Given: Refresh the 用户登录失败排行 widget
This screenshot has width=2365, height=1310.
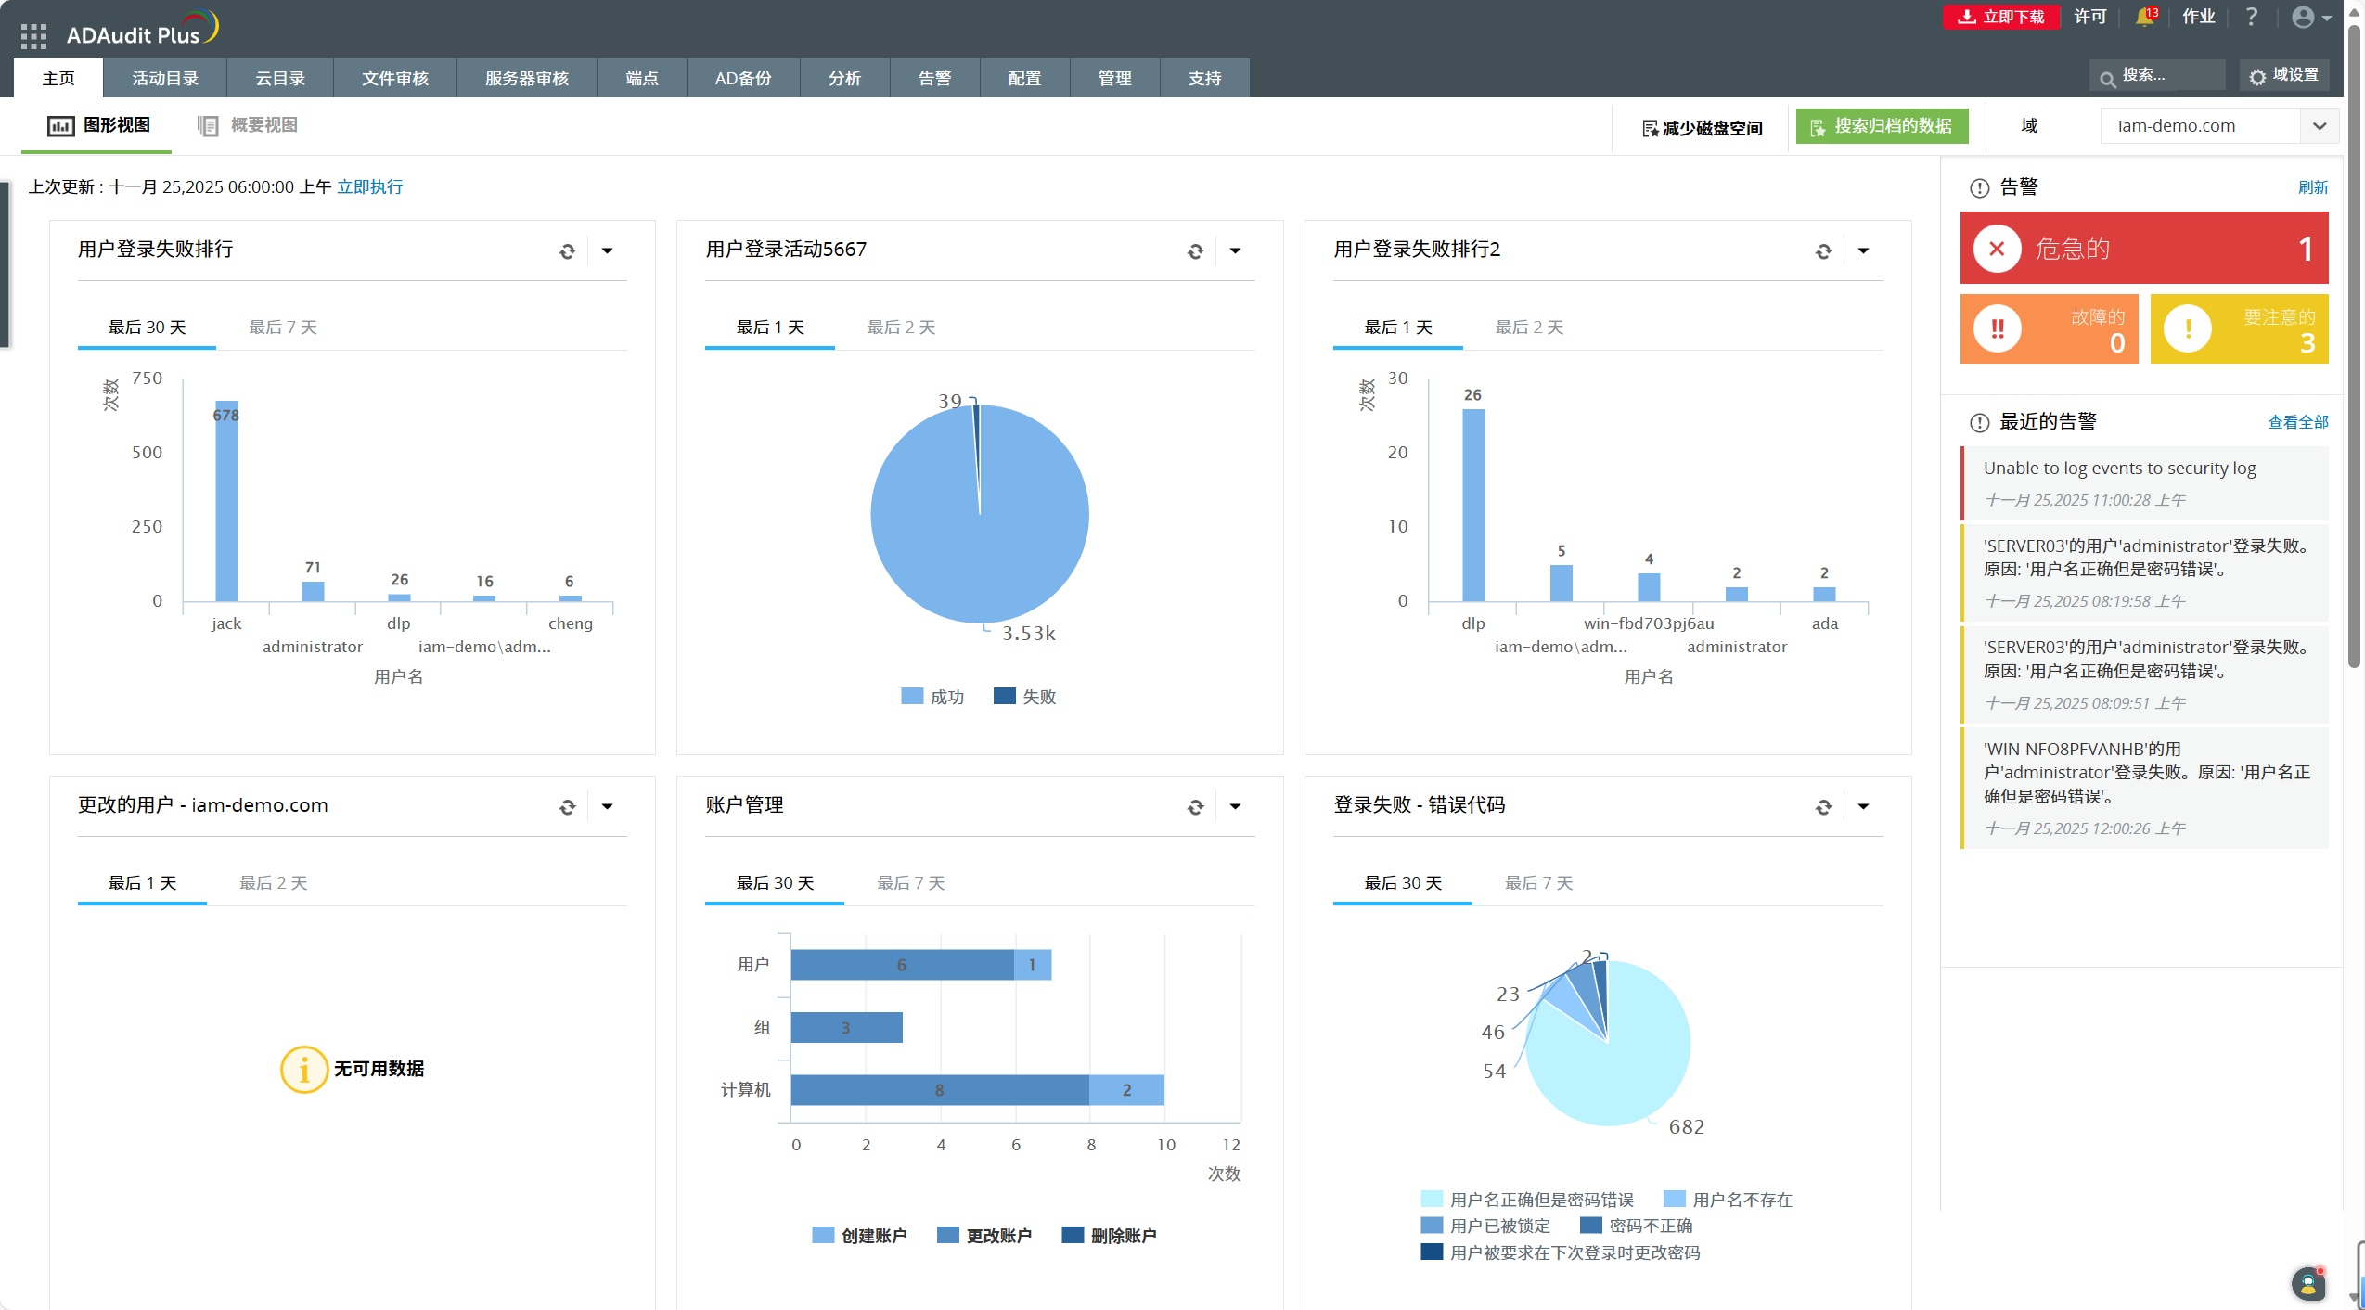Looking at the screenshot, I should click(567, 250).
